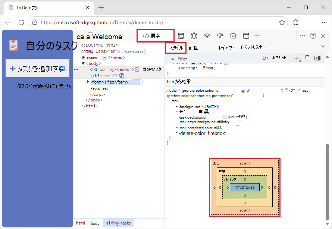Viewport: 332px width, 229px height.
Task: Reload the page
Action: coord(21,22)
